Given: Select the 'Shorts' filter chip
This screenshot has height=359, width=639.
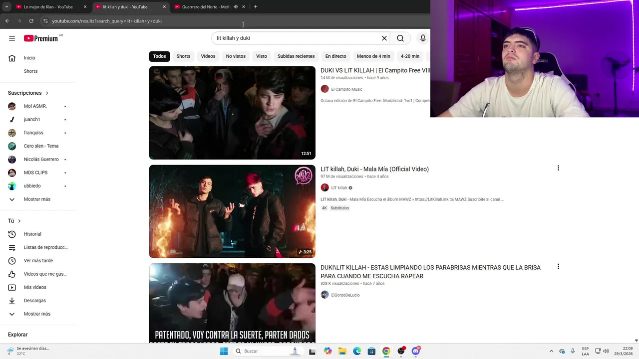Looking at the screenshot, I should [183, 56].
